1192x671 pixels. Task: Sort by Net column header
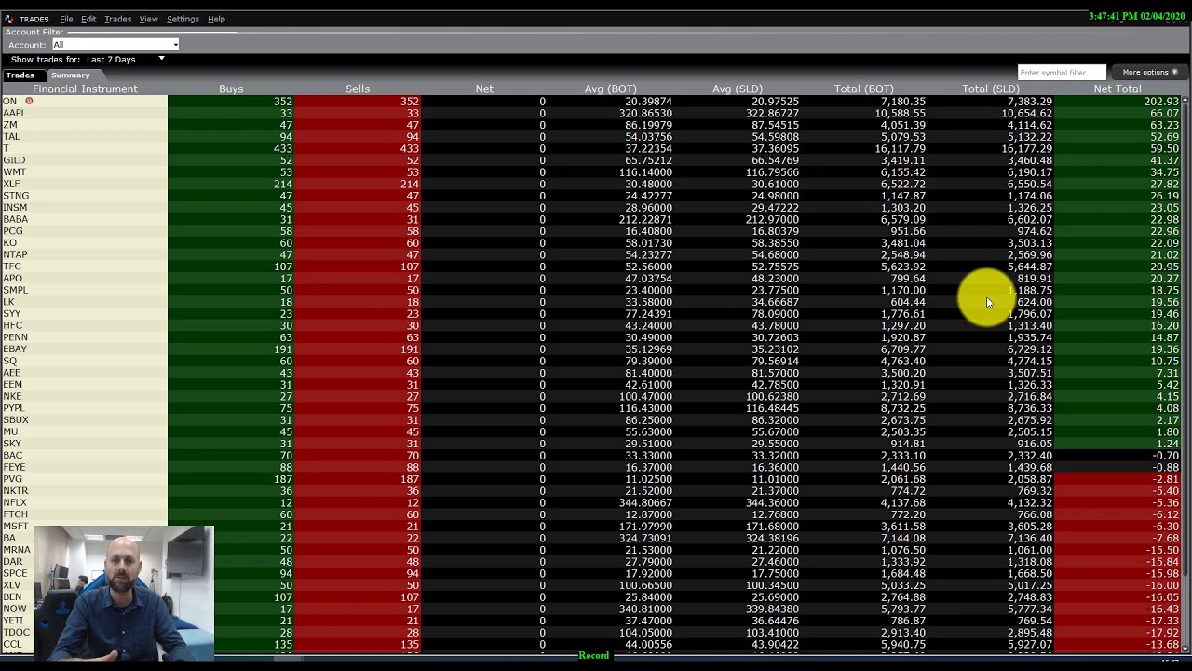point(484,89)
